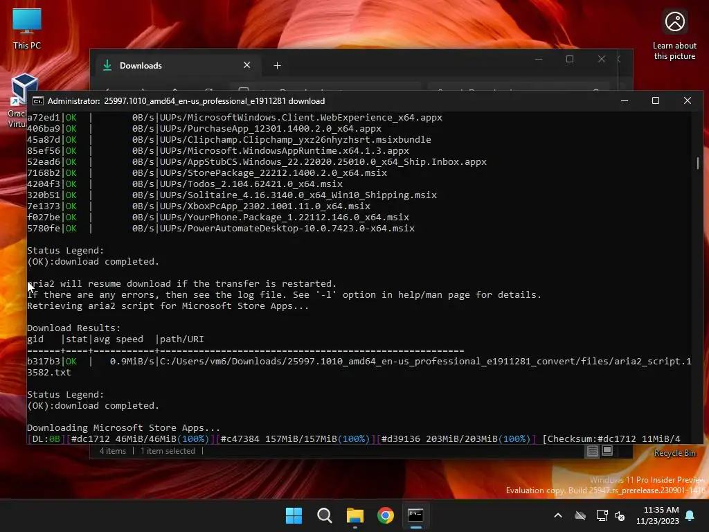Close the Downloads tab in File Explorer

247,65
